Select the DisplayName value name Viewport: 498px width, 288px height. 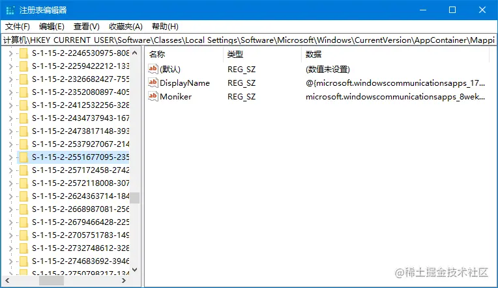point(184,83)
